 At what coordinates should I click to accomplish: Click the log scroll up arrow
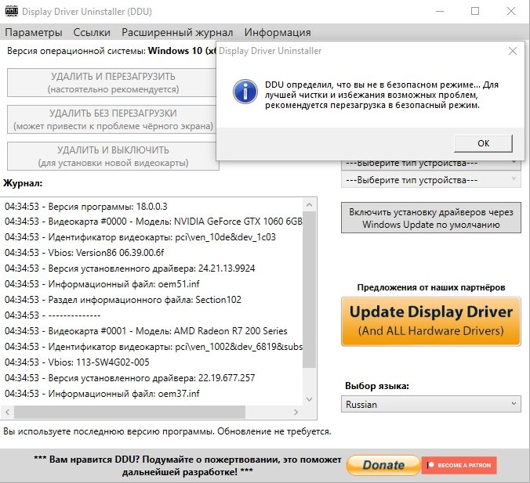point(309,205)
